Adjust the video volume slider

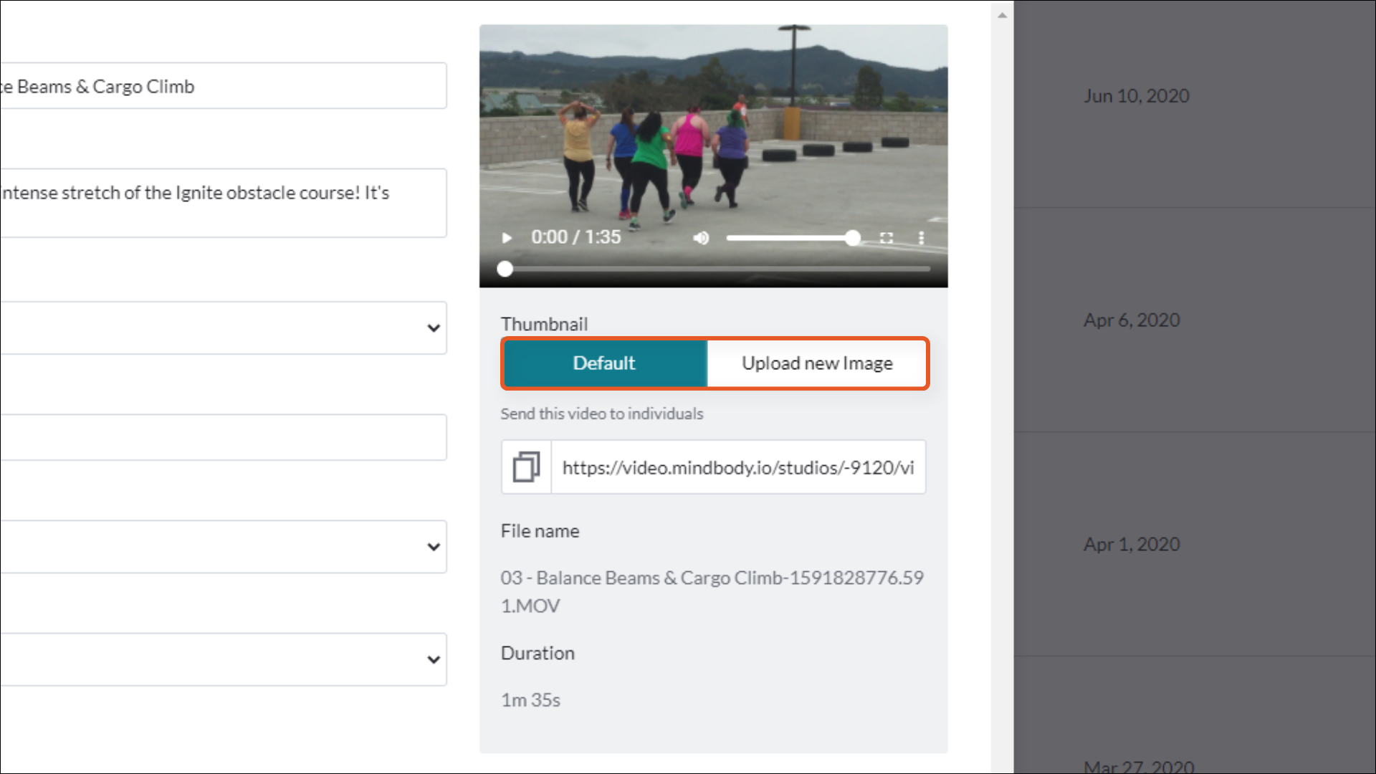click(793, 238)
